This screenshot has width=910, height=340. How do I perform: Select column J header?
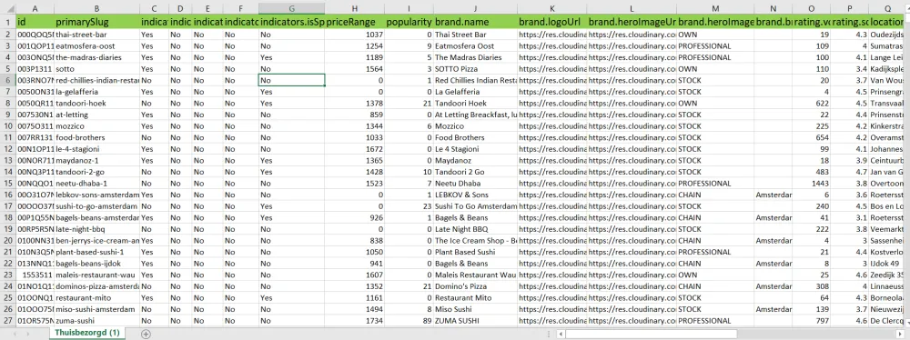coord(475,8)
